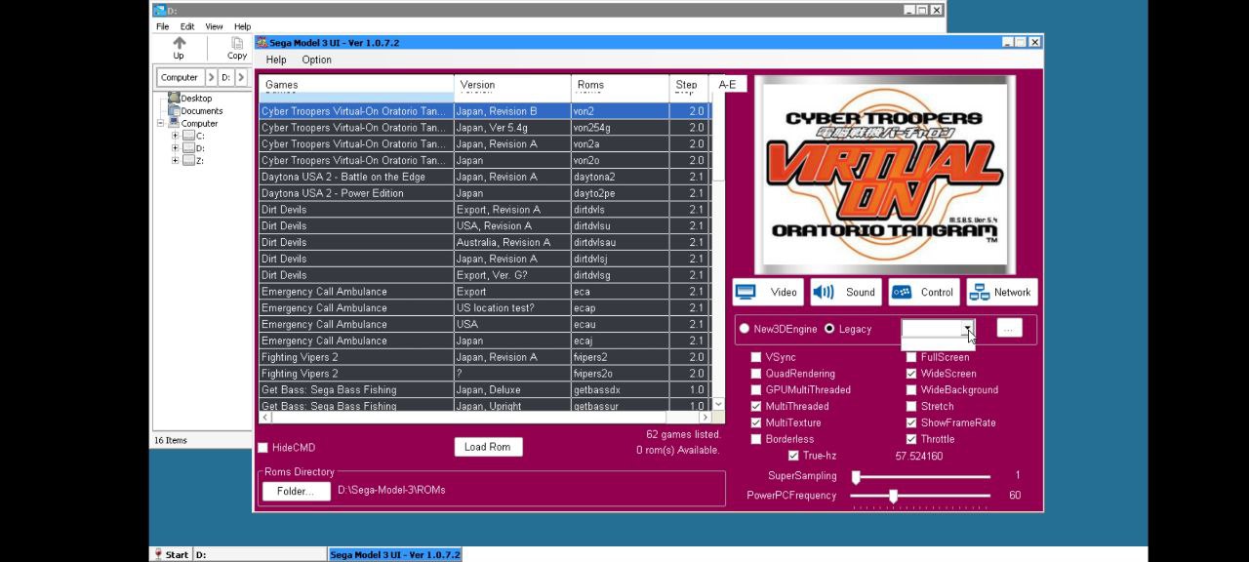This screenshot has width=1249, height=562.
Task: Disable the MultiTexture checkbox
Action: (x=756, y=423)
